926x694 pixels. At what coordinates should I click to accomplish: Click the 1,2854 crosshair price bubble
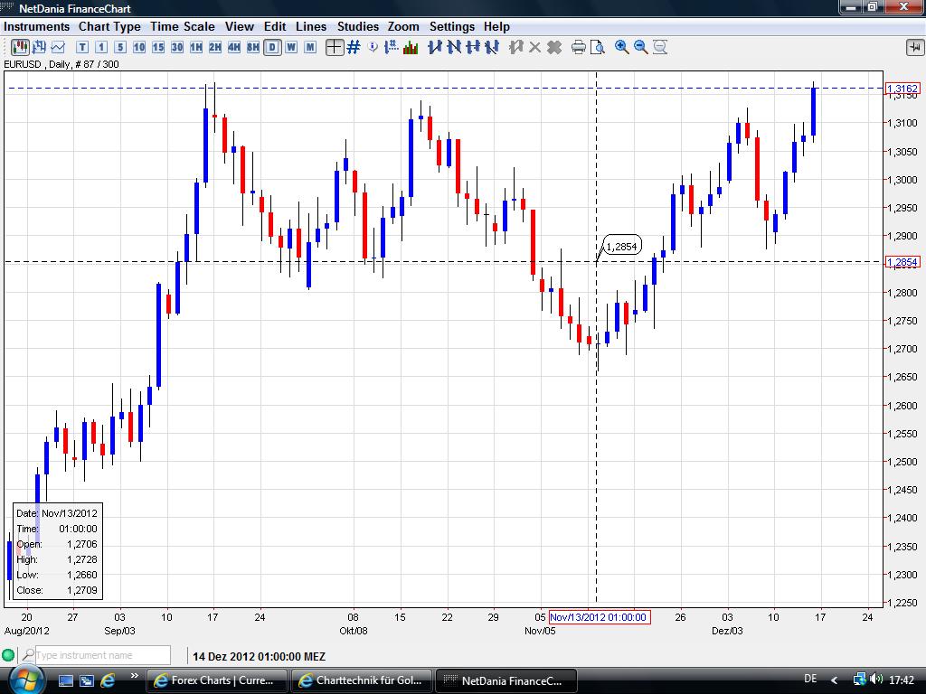[622, 246]
